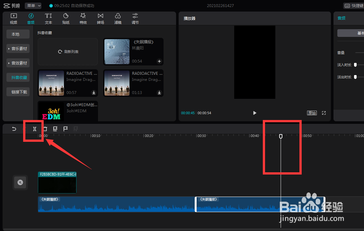Image resolution: width=364 pixels, height=231 pixels.
Task: Click the 原始 aspect ratio button
Action: (312, 113)
